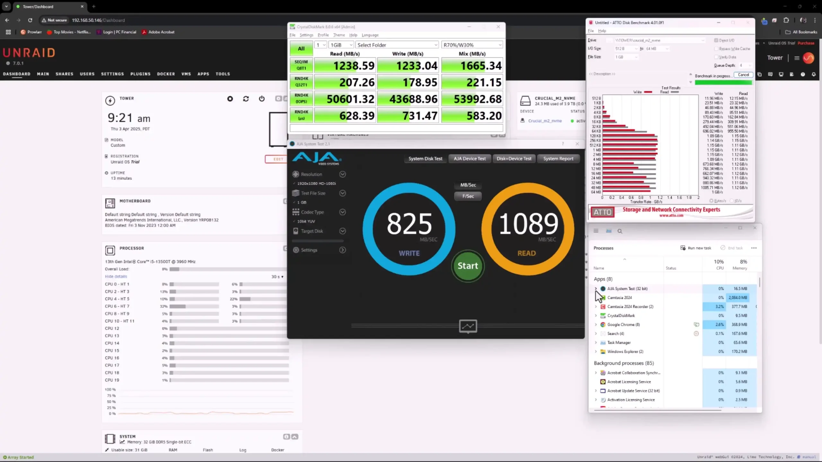Viewport: 822px width, 462px height.
Task: Click Run new task in Task Manager
Action: (x=696, y=248)
